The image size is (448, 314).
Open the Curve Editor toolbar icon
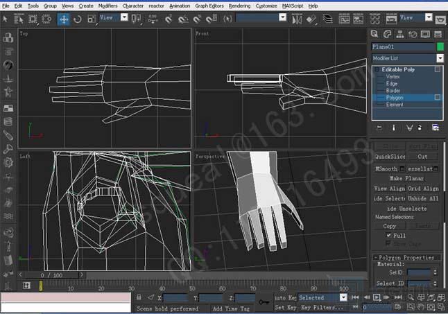click(x=344, y=19)
